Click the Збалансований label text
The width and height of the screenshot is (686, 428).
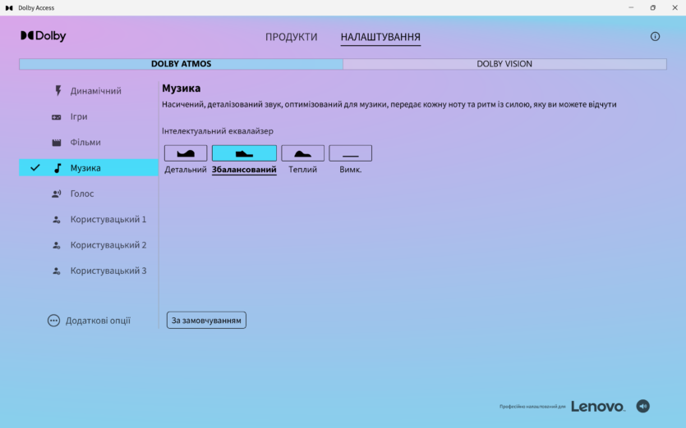point(244,170)
